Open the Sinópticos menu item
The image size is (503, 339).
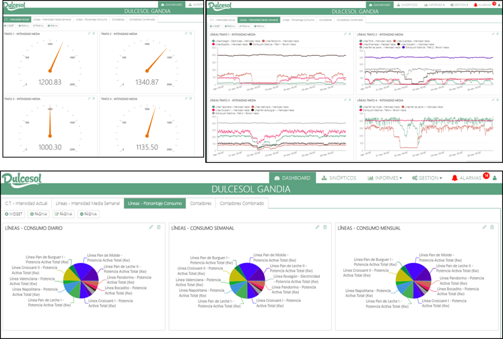(x=339, y=178)
